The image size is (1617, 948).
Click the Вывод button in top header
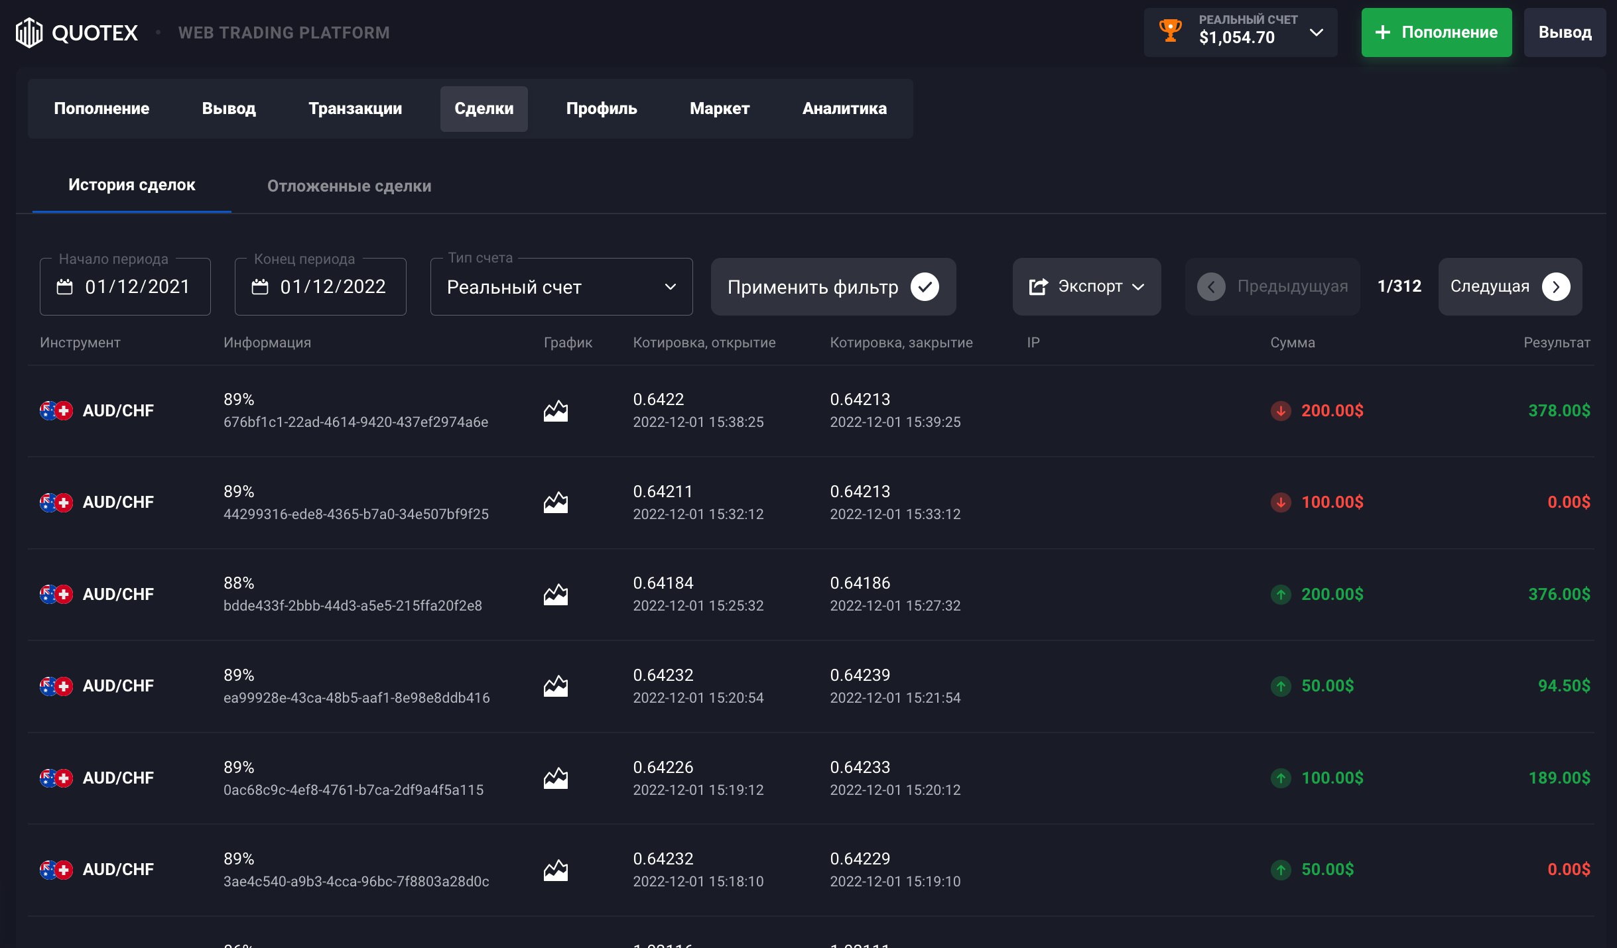[1565, 32]
